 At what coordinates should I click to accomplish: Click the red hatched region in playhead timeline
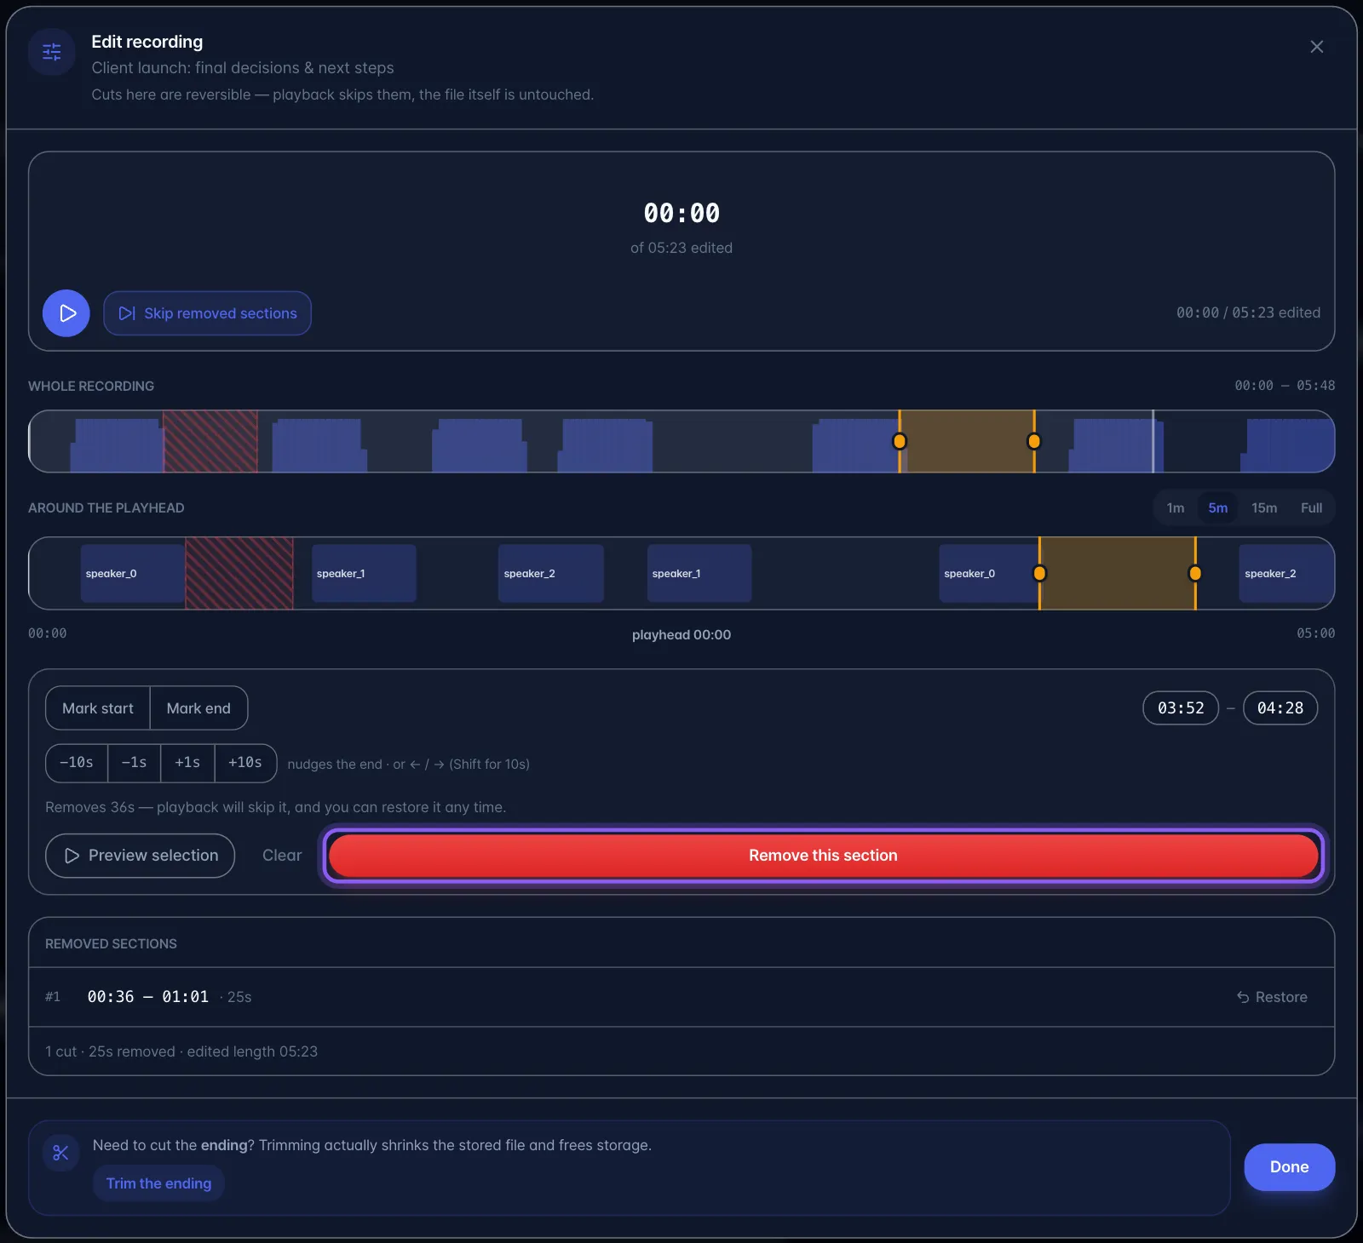tap(239, 573)
